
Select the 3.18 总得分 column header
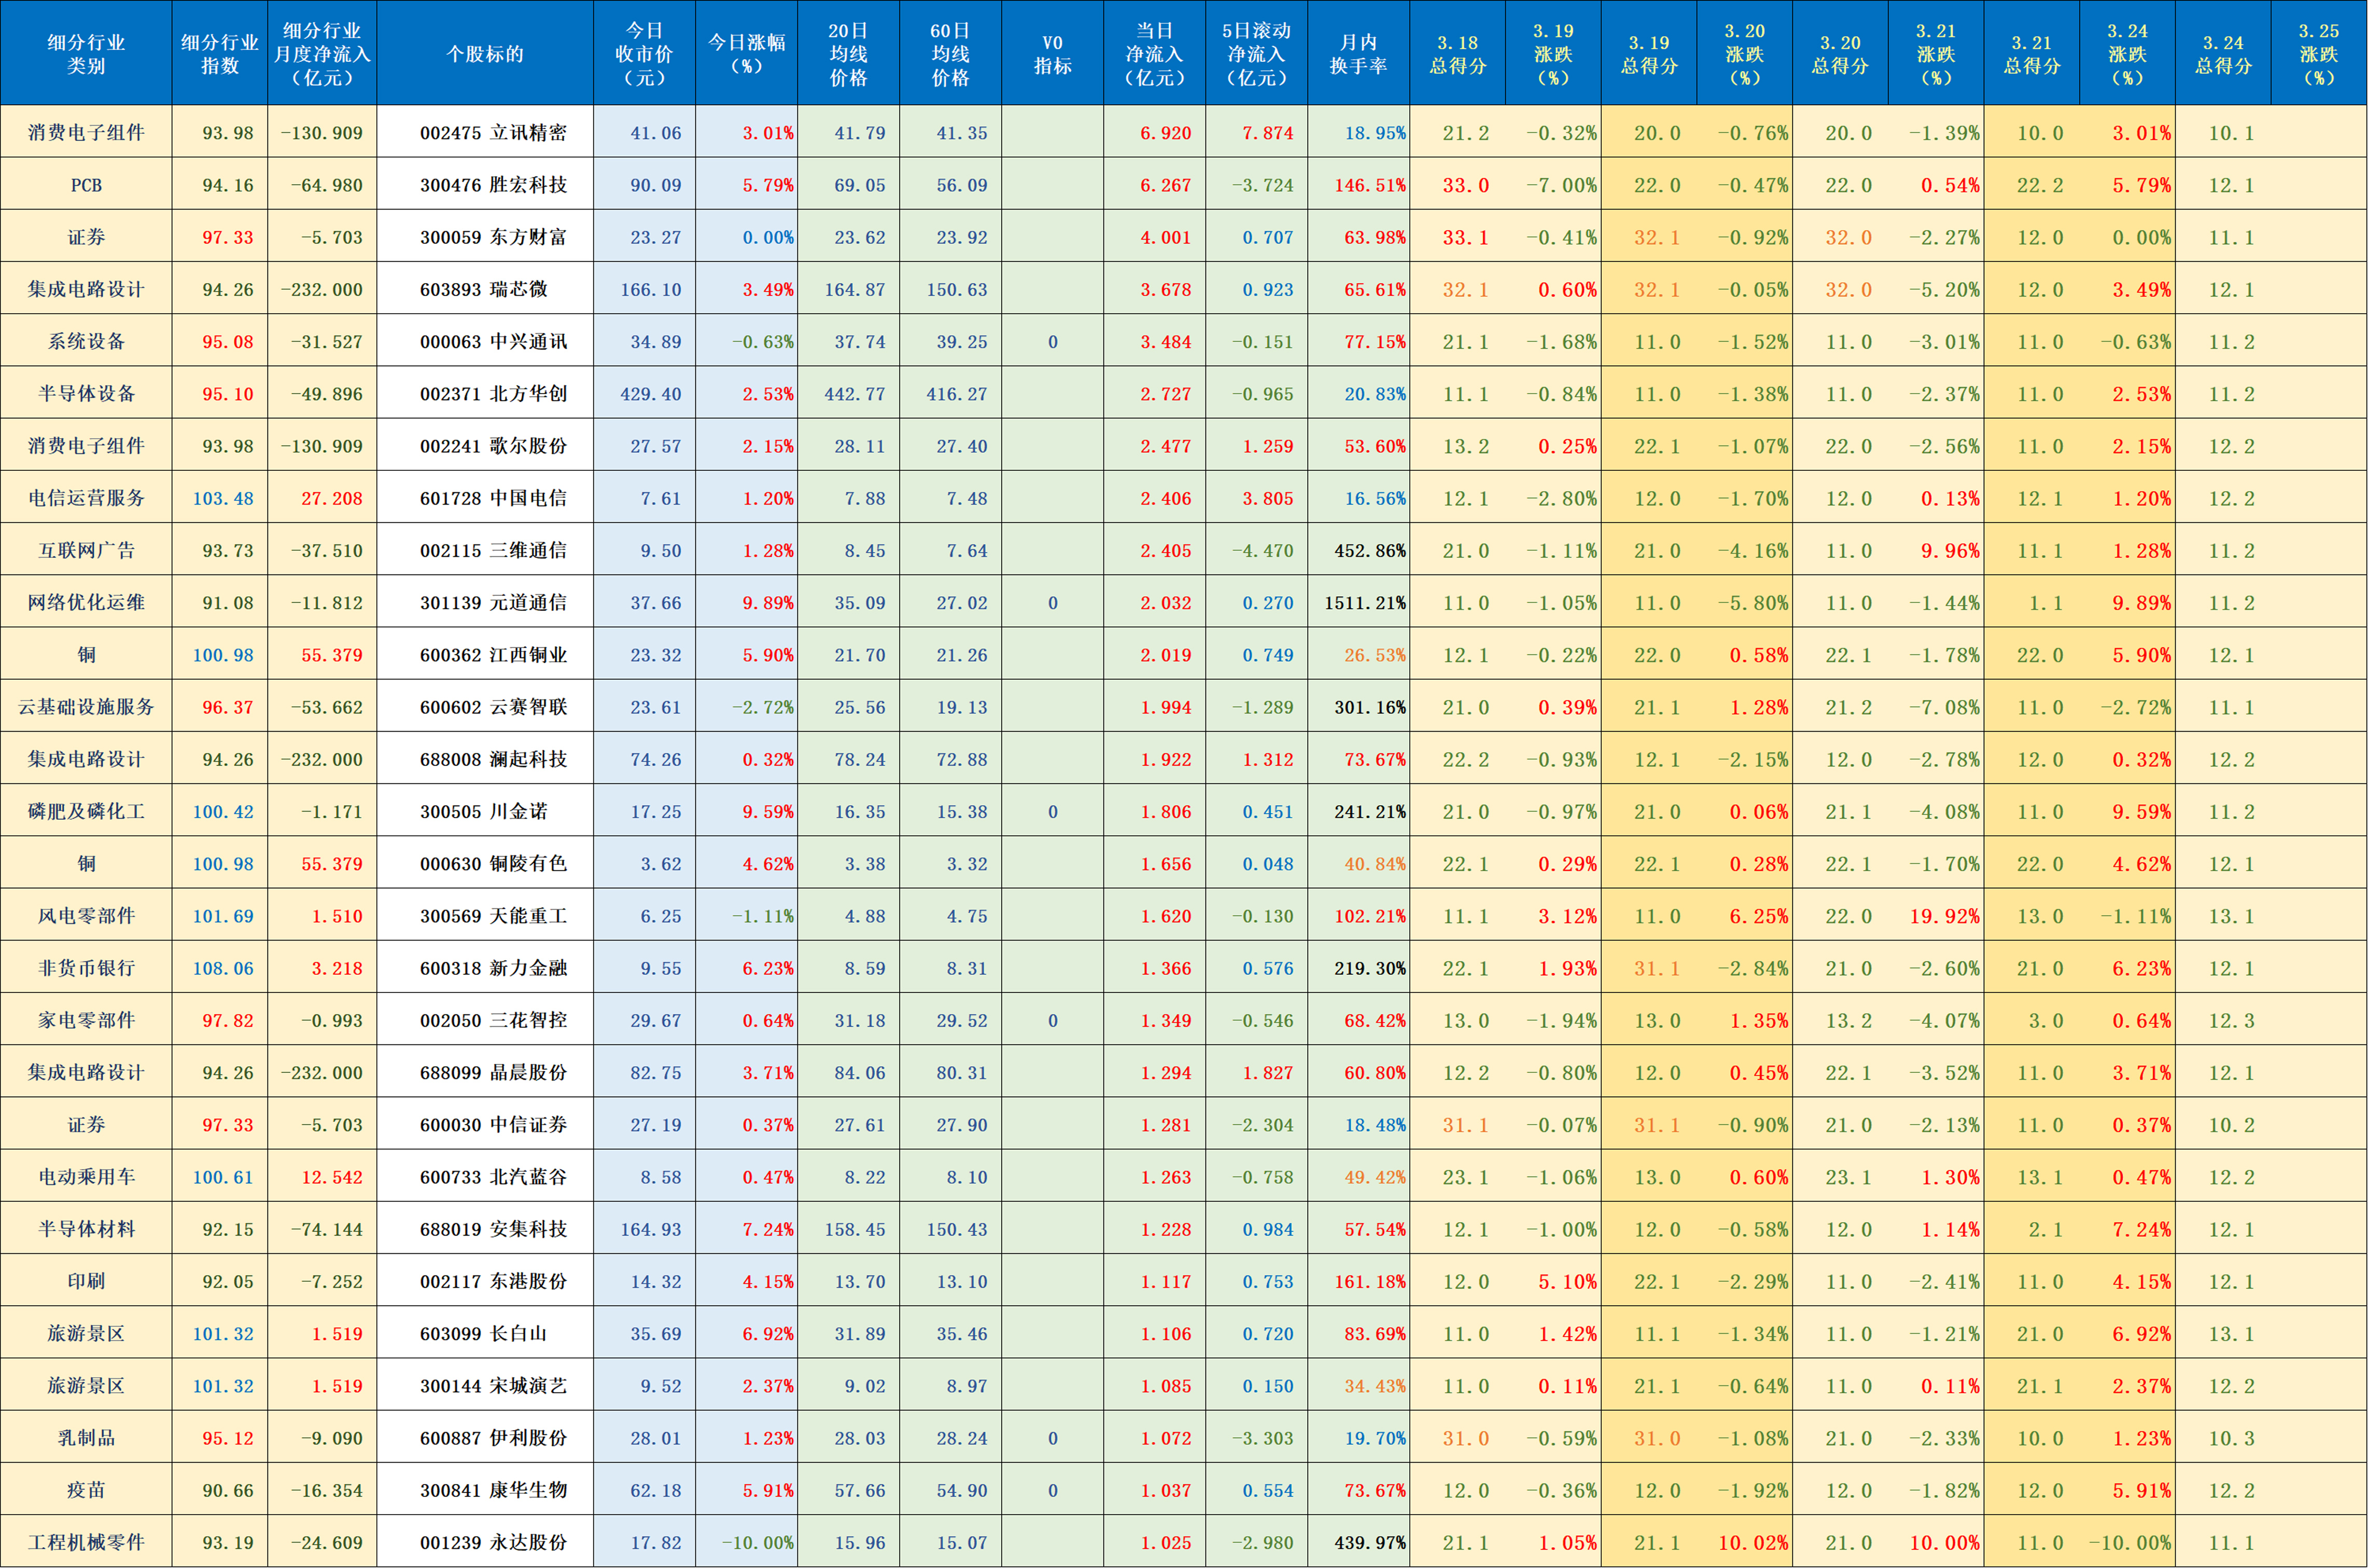pos(1458,50)
